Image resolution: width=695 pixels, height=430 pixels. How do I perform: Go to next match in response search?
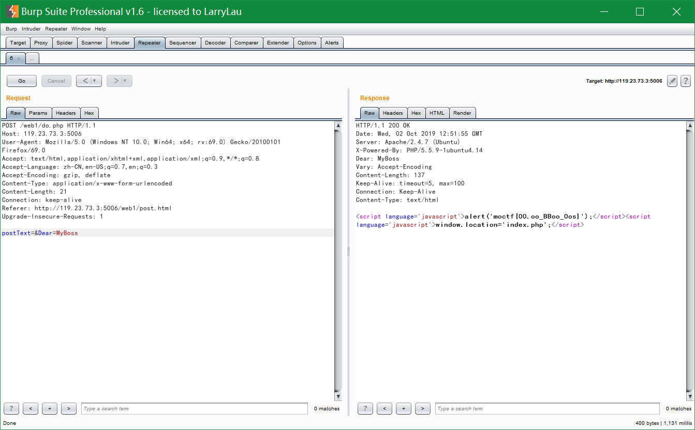[423, 408]
